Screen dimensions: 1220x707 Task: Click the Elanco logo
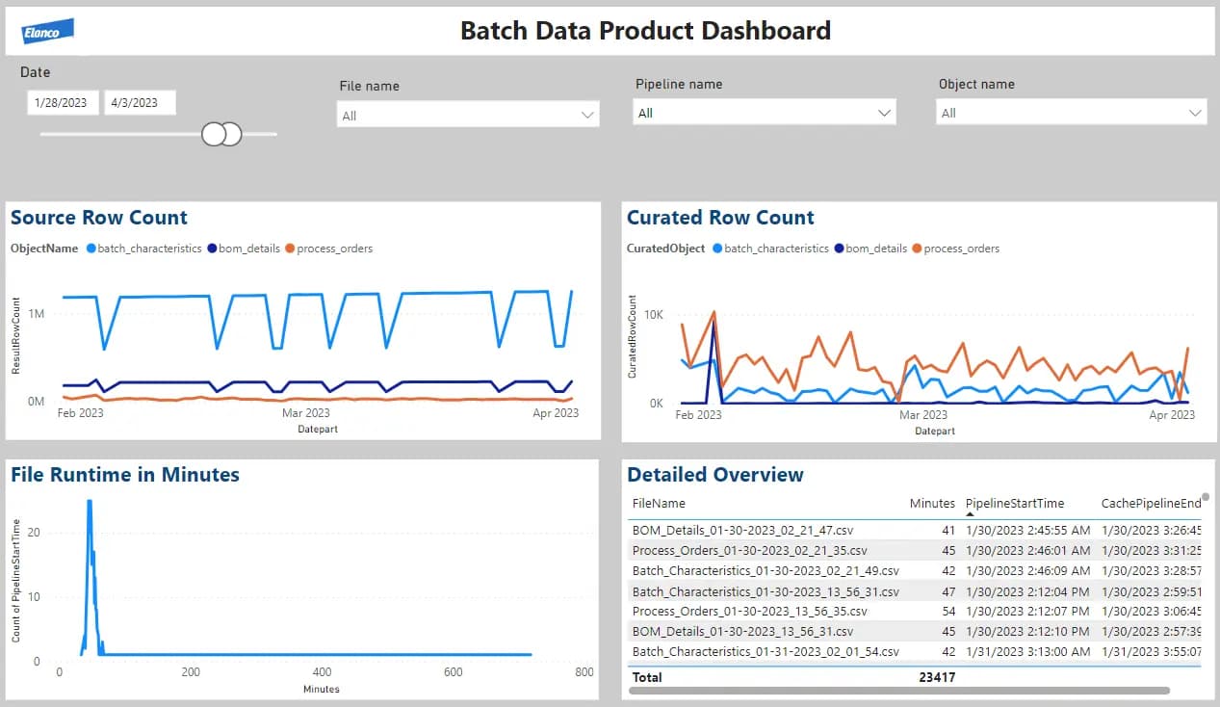coord(48,32)
